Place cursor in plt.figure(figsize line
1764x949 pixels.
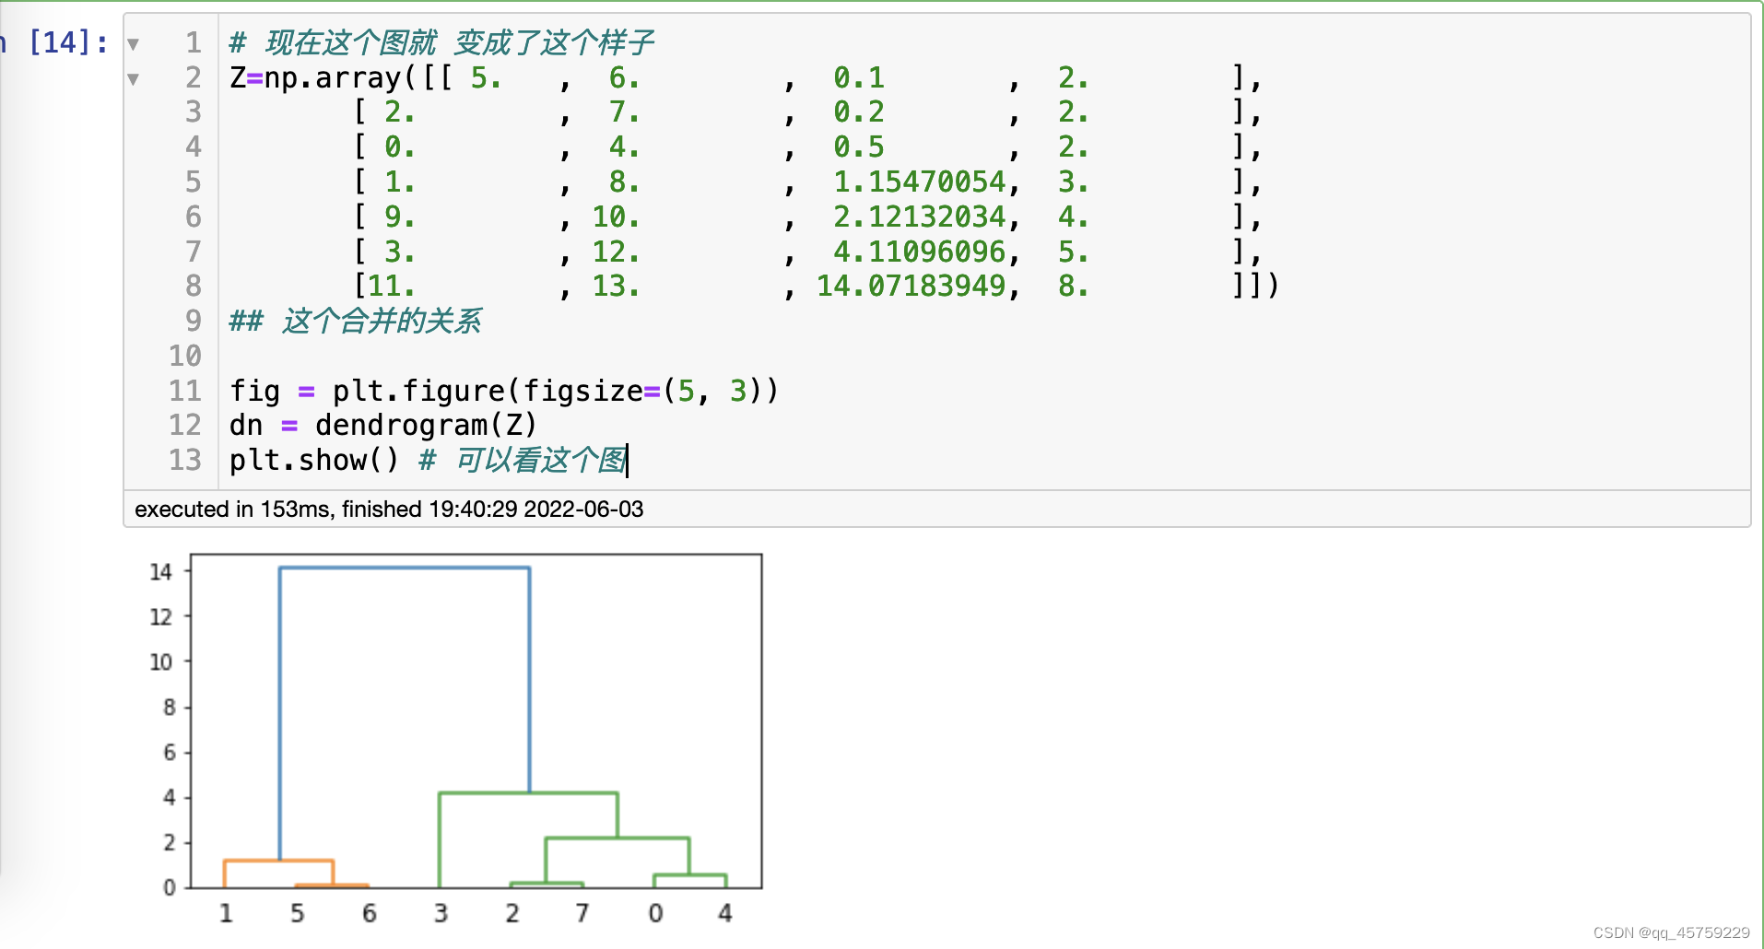pos(504,391)
